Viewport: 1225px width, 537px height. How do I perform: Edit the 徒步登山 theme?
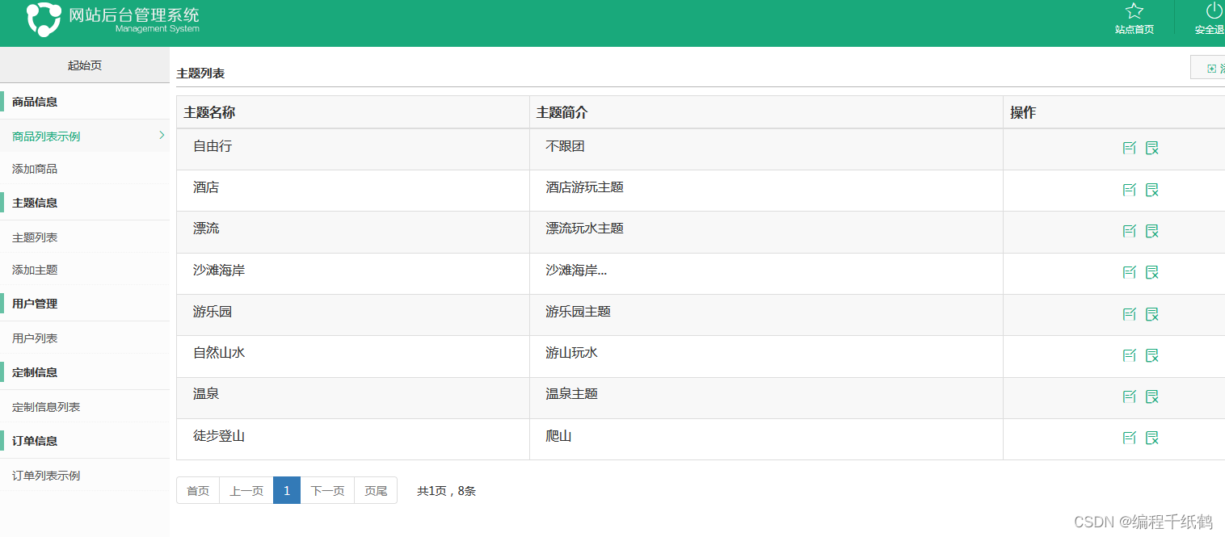[x=1130, y=438]
